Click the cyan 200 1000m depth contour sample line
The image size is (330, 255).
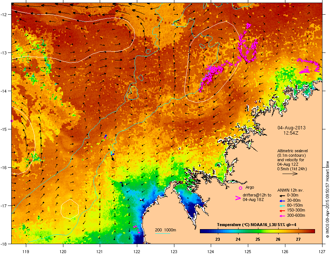click(162, 233)
